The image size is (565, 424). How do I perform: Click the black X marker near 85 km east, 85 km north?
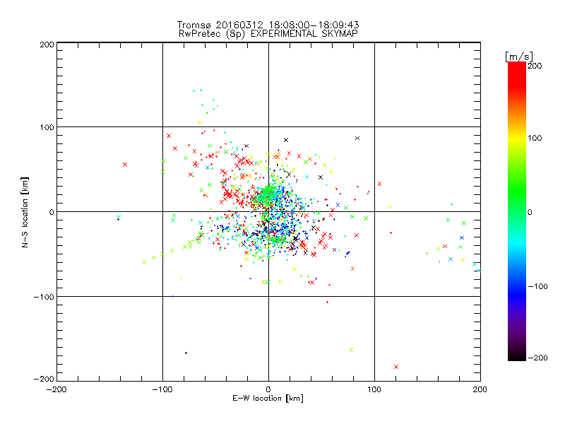pos(357,138)
